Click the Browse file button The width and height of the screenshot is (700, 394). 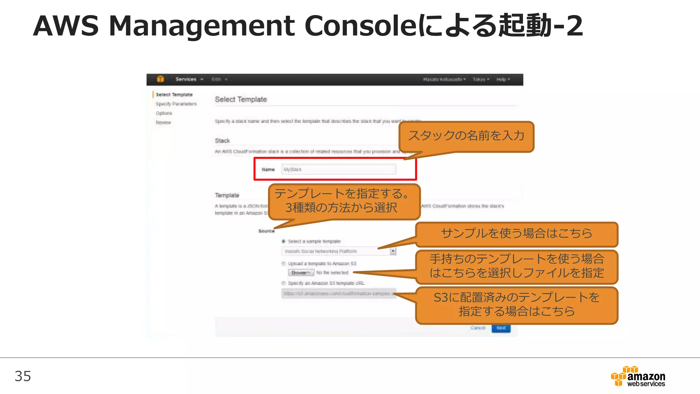tap(301, 273)
